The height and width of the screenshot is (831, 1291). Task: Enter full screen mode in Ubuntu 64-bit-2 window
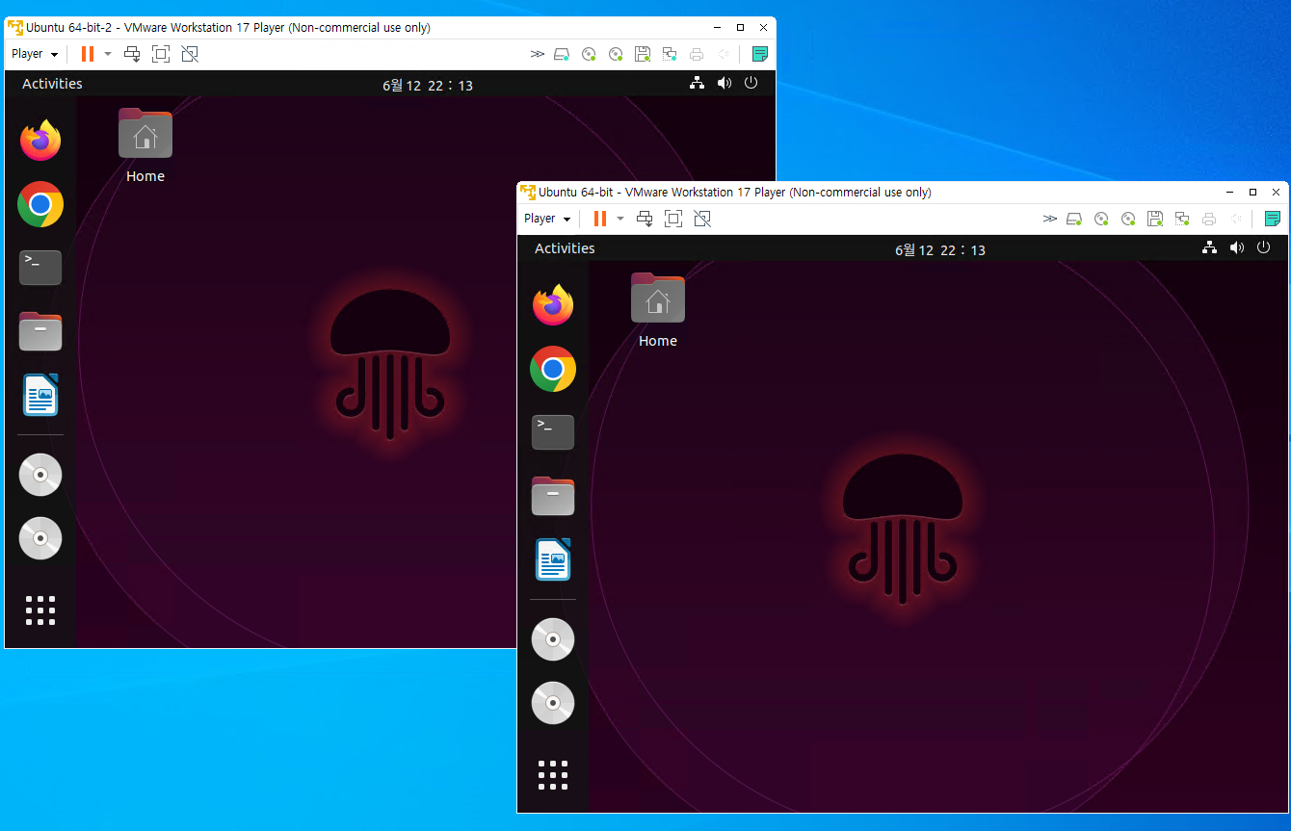pyautogui.click(x=161, y=54)
